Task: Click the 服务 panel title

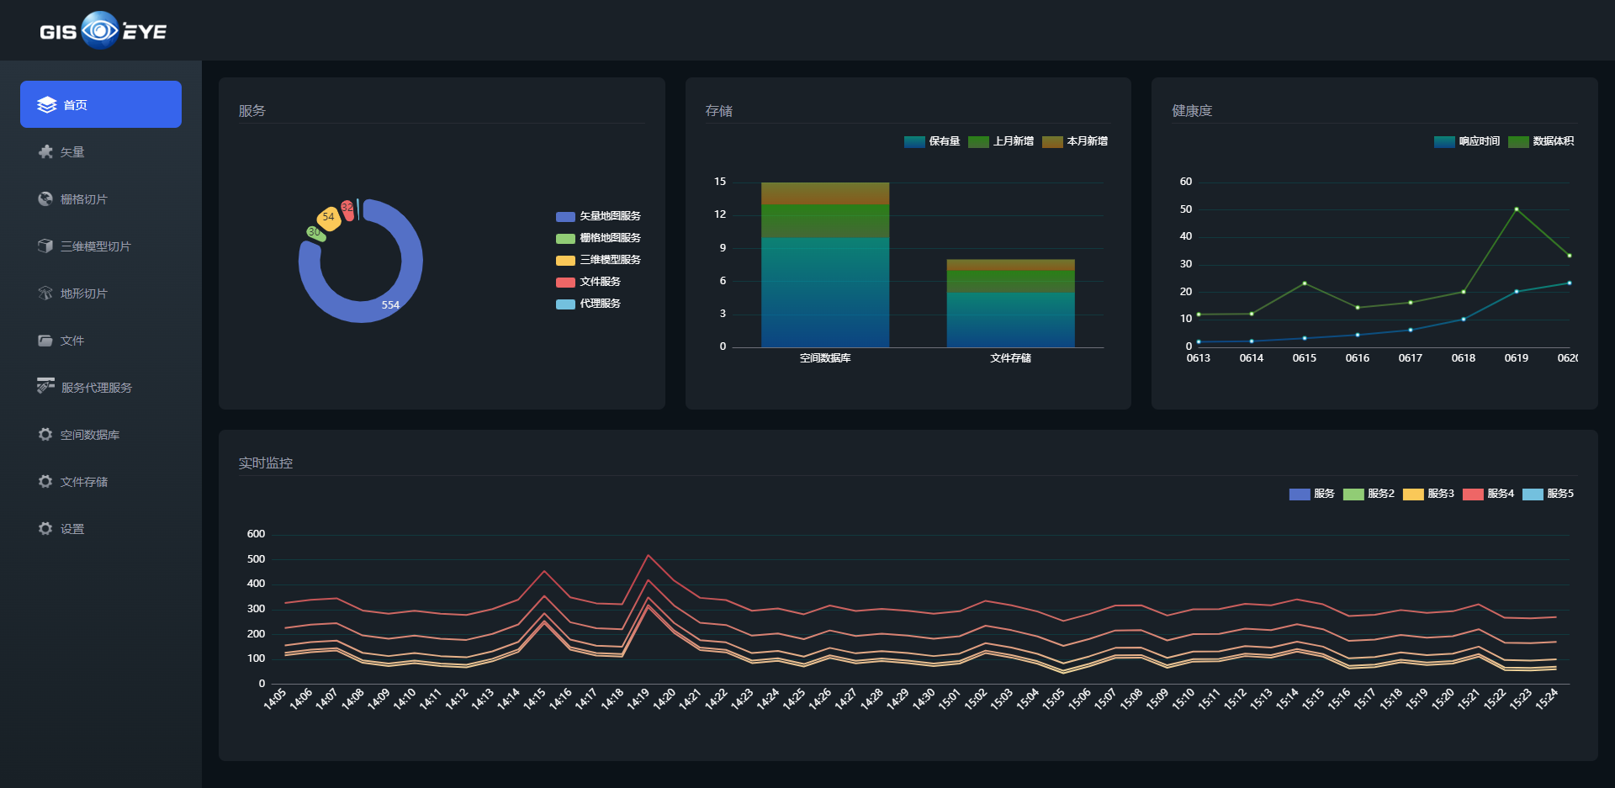Action: click(x=252, y=111)
